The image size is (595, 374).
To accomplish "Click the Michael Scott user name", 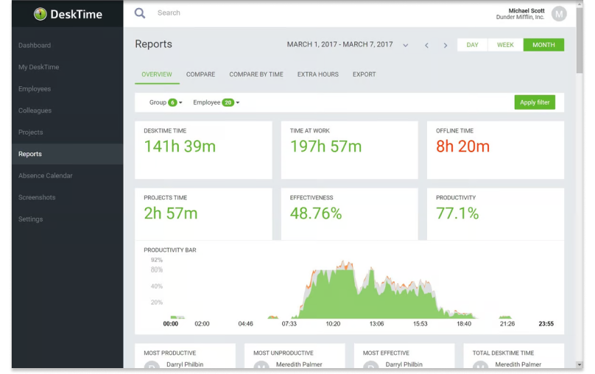I will click(527, 11).
